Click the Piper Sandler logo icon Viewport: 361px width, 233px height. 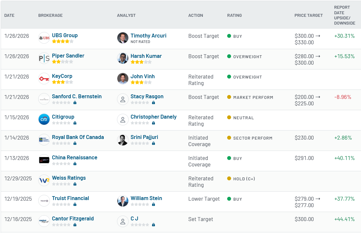coord(44,58)
